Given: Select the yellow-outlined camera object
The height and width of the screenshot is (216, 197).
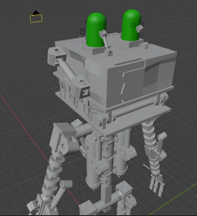Looking at the screenshot, I should click(x=36, y=18).
